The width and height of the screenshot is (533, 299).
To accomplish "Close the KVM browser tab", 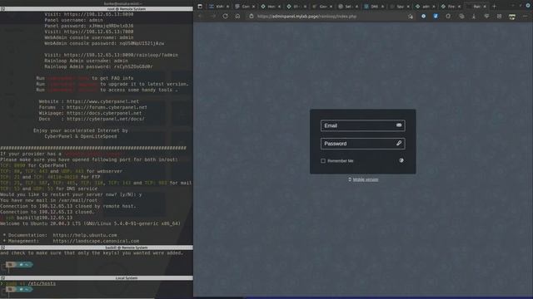I will [x=227, y=7].
